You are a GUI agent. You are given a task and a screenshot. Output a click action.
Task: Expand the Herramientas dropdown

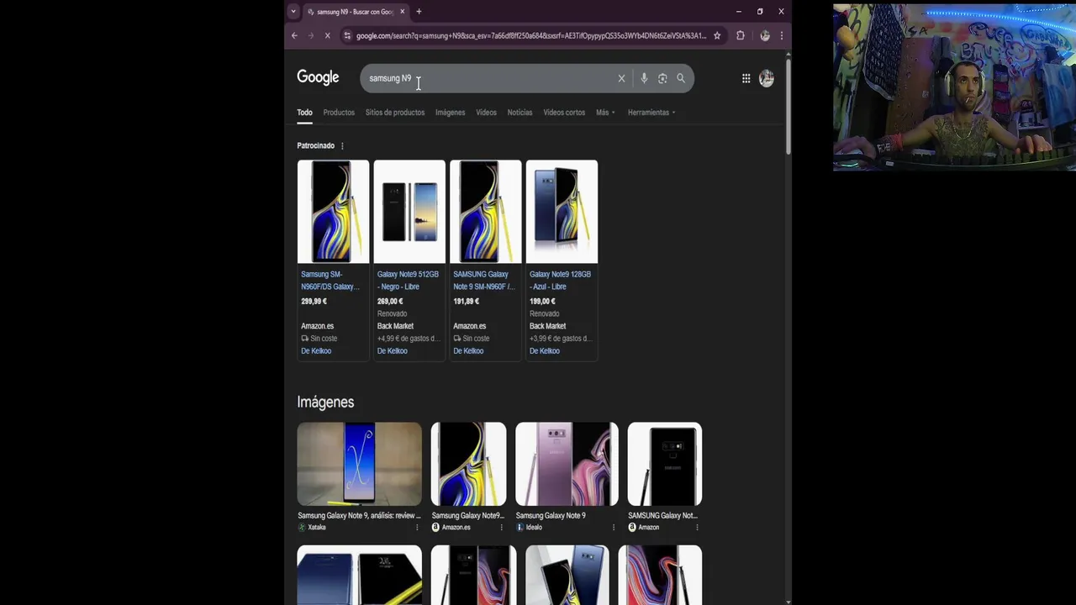[x=651, y=113]
